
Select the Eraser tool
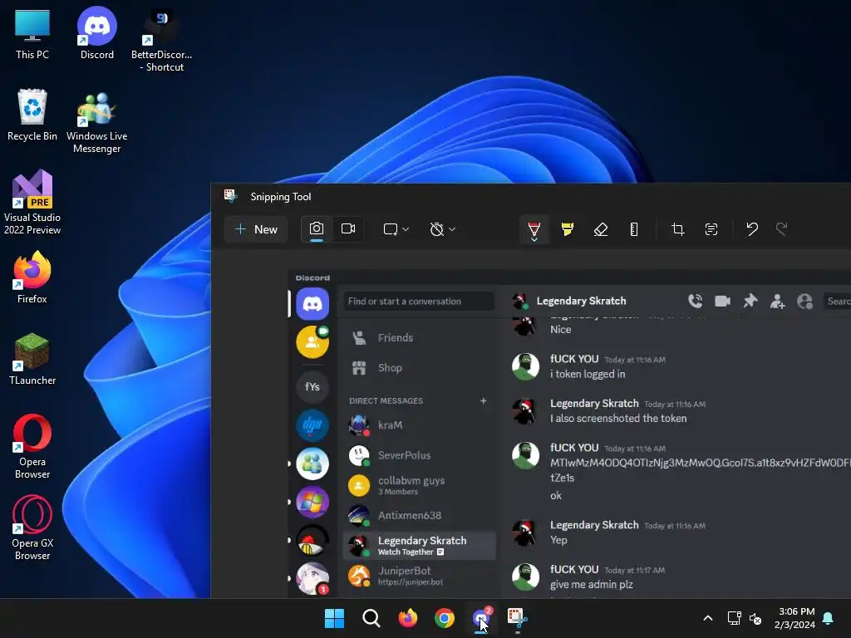(600, 229)
